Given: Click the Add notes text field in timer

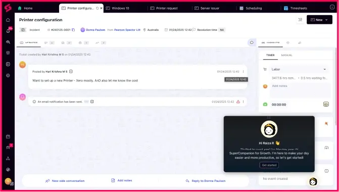Looking at the screenshot, I should (x=300, y=90).
